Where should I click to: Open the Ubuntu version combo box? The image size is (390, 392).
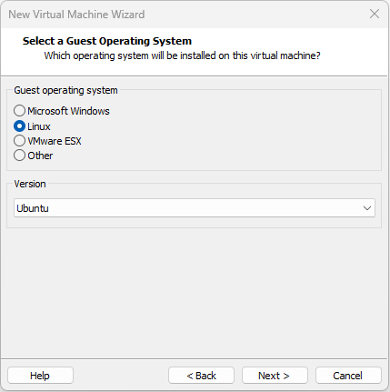(x=195, y=208)
